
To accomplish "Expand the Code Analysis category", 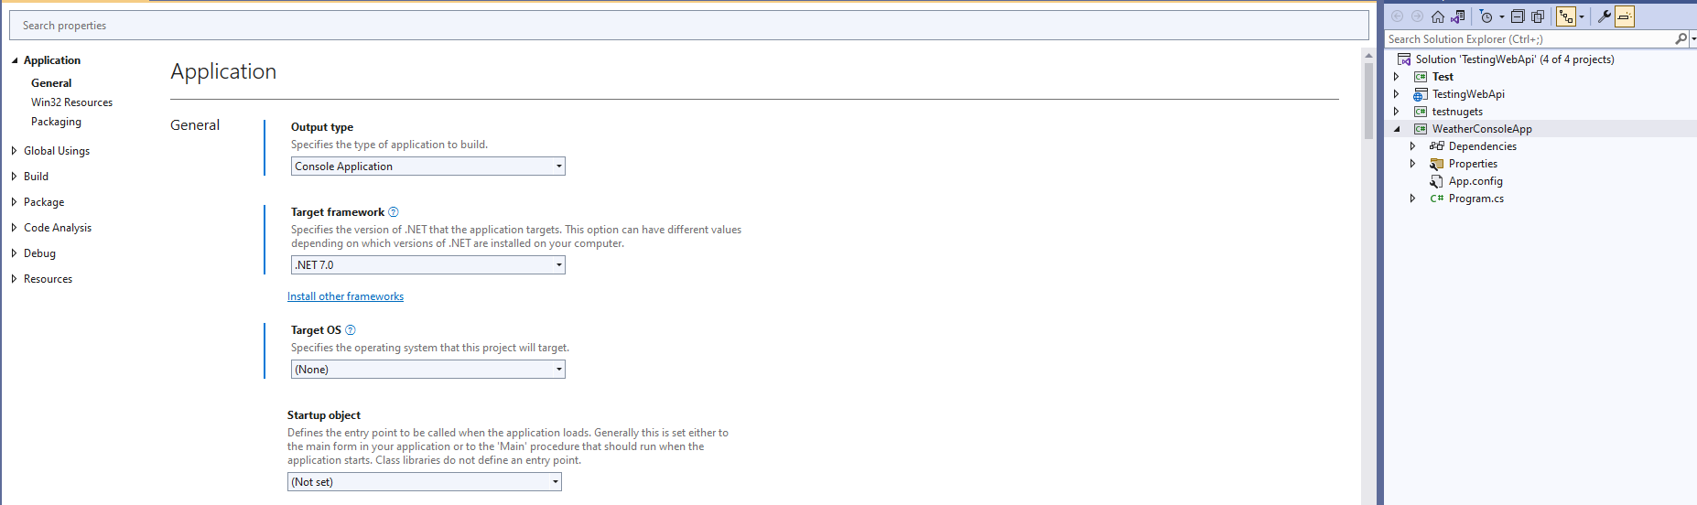I will click(x=15, y=228).
